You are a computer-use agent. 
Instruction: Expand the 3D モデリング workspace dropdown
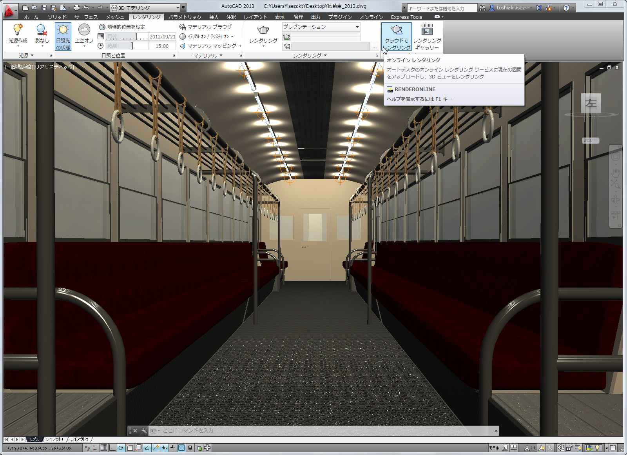point(178,7)
